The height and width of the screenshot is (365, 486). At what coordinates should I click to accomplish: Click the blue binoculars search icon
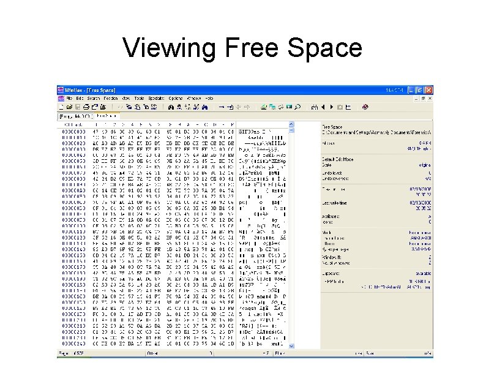(x=204, y=107)
